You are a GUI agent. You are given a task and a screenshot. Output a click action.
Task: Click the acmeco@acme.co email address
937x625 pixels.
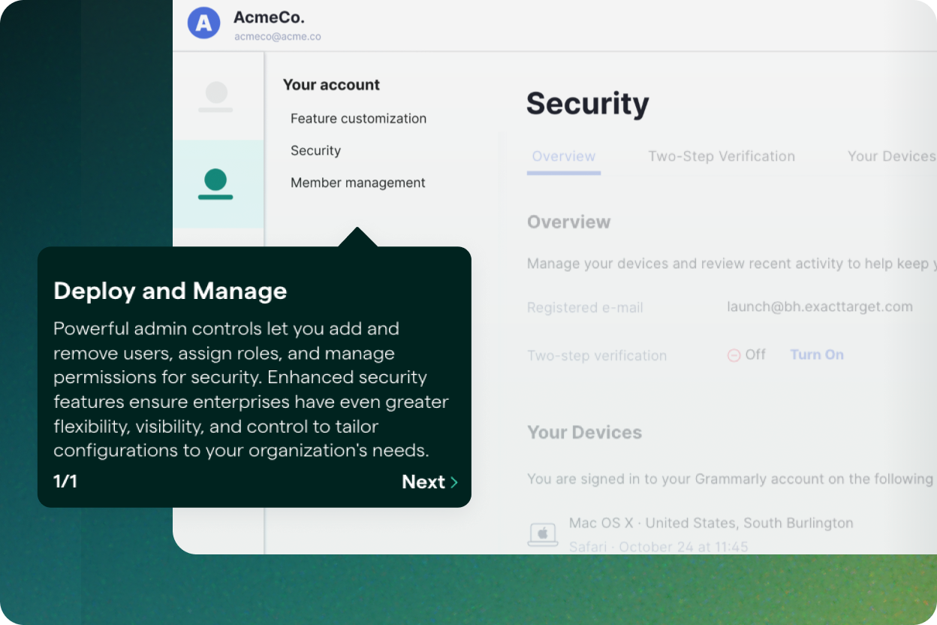[277, 36]
